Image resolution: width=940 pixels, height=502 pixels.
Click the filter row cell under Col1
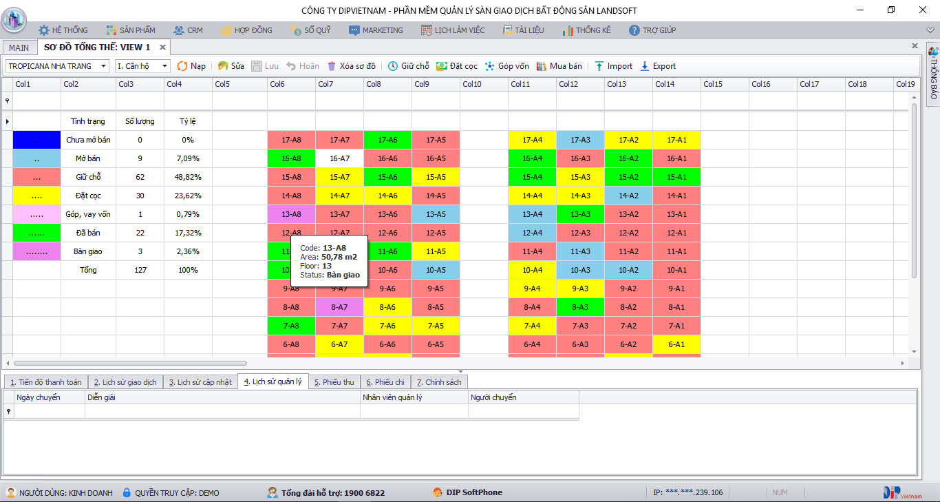point(36,101)
